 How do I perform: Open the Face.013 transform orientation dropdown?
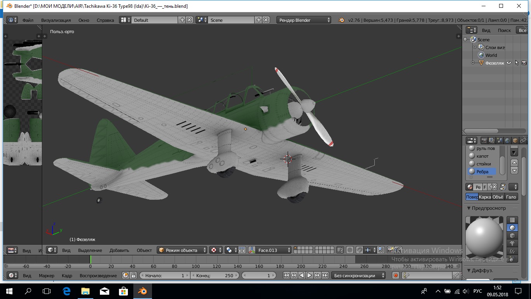pos(273,250)
